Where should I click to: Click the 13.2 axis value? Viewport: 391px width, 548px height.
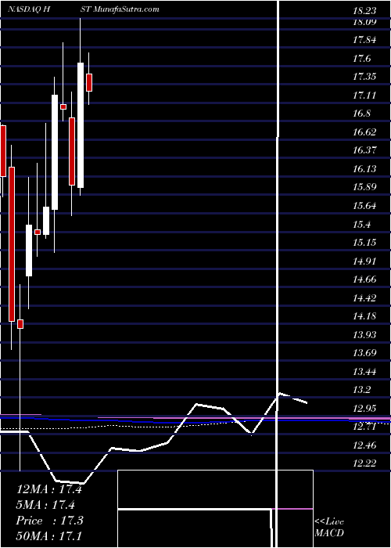pos(361,390)
